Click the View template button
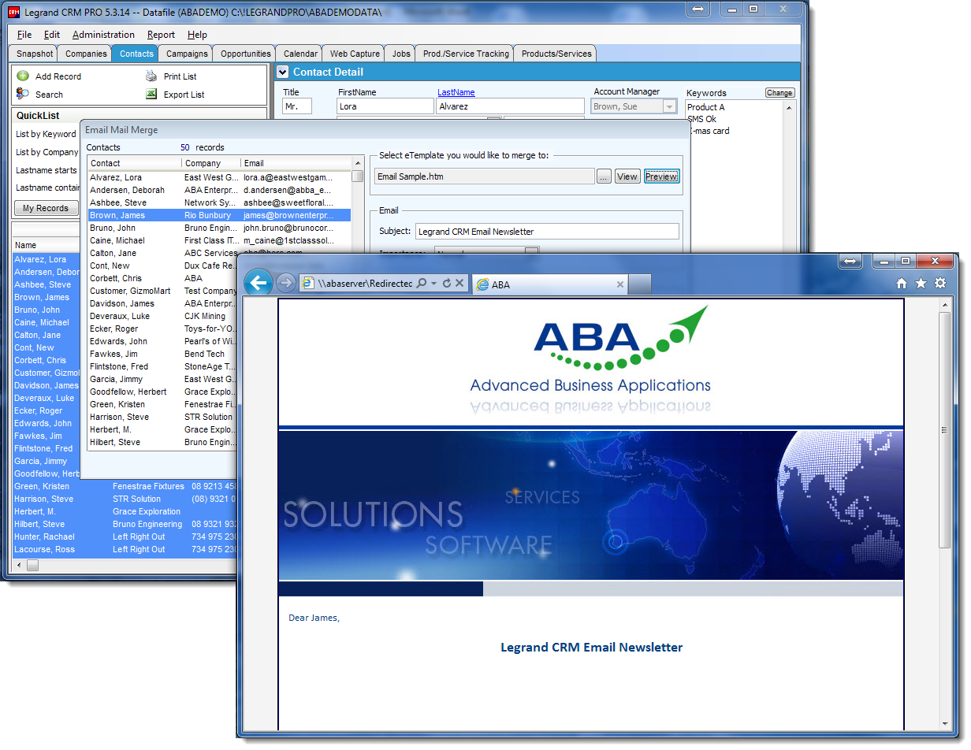Screen dimensions: 971x750 (627, 176)
